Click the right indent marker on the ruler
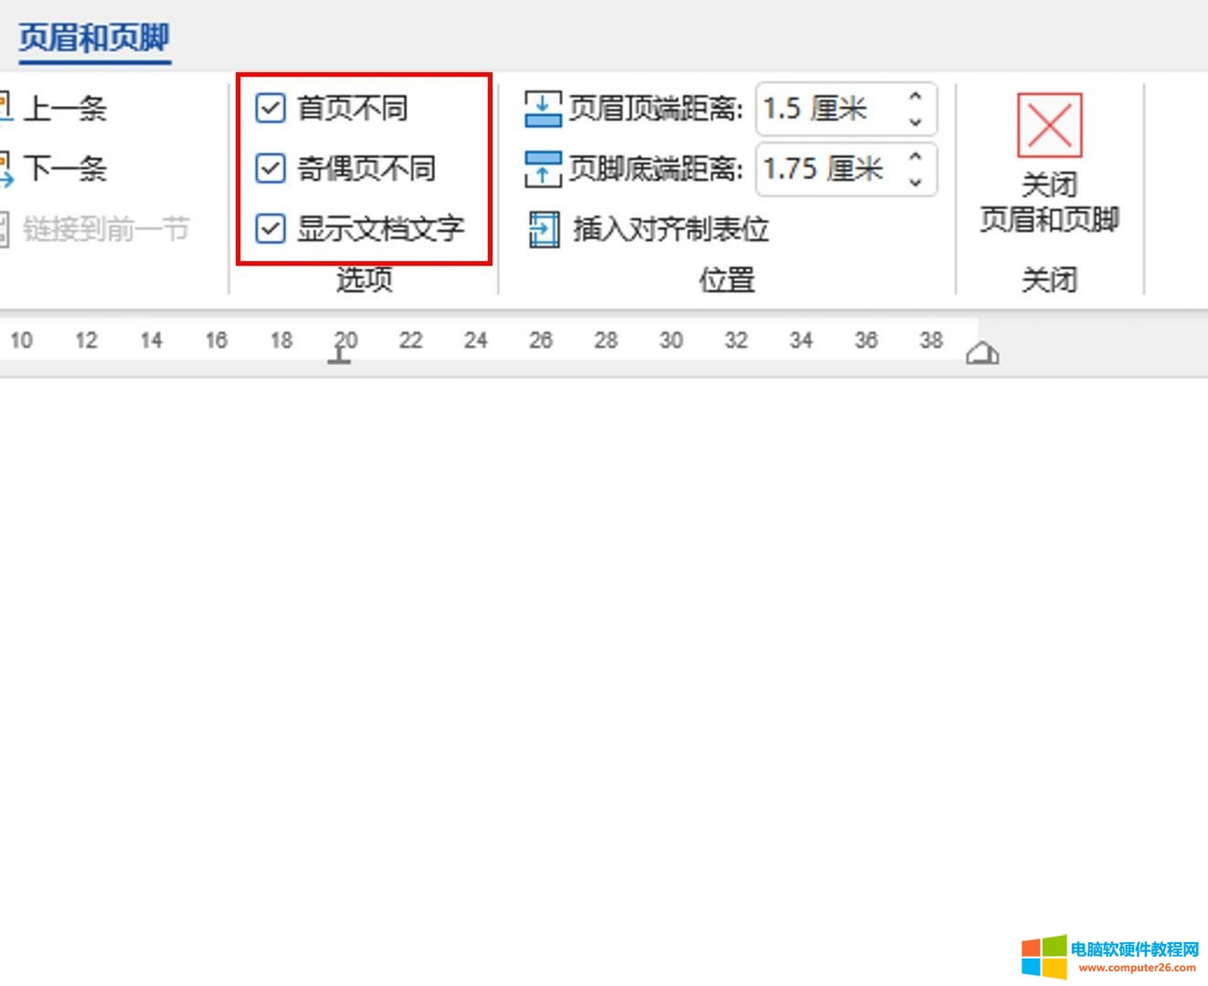Image resolution: width=1208 pixels, height=986 pixels. (x=982, y=354)
